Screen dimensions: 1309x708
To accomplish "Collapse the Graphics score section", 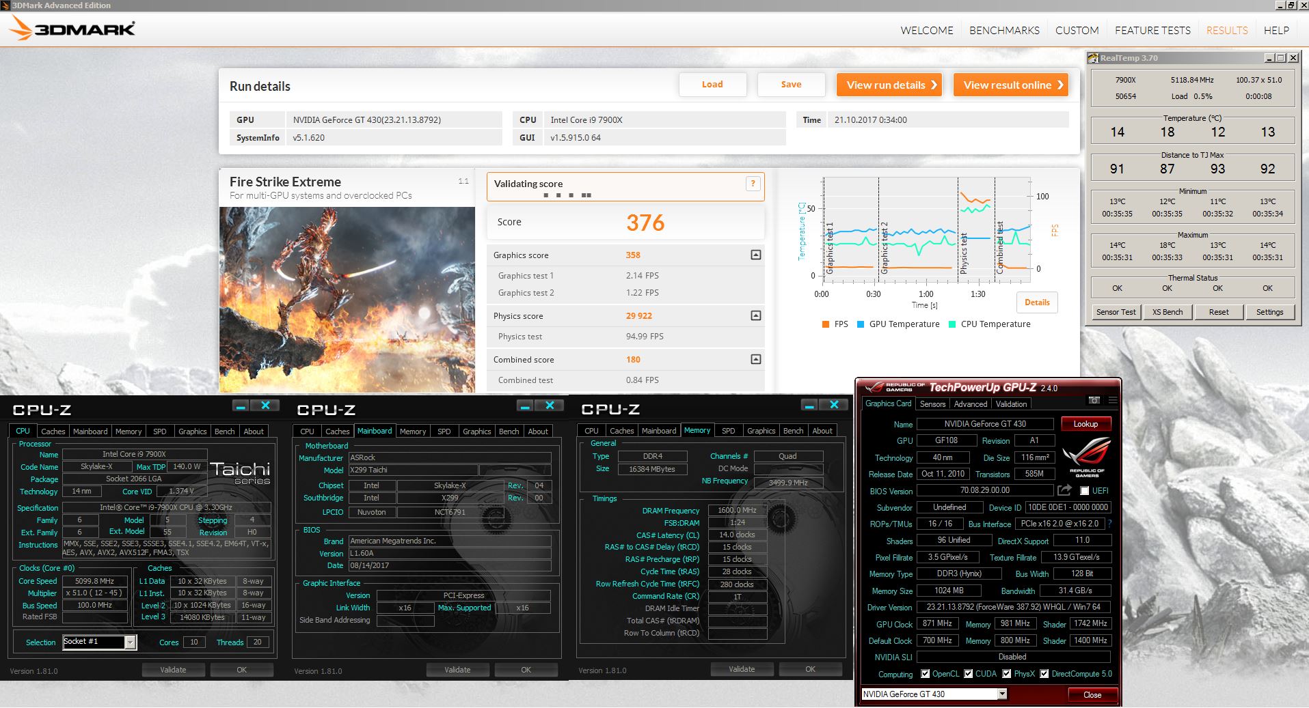I will [755, 255].
